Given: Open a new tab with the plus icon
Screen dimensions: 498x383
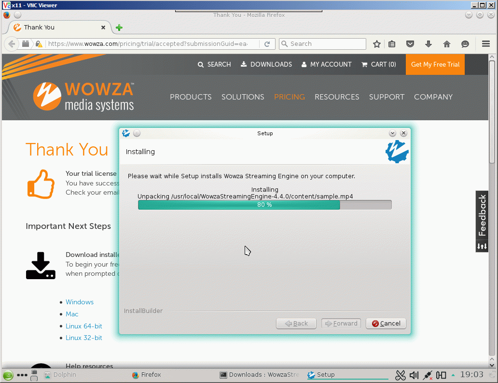Looking at the screenshot, I should coord(119,28).
